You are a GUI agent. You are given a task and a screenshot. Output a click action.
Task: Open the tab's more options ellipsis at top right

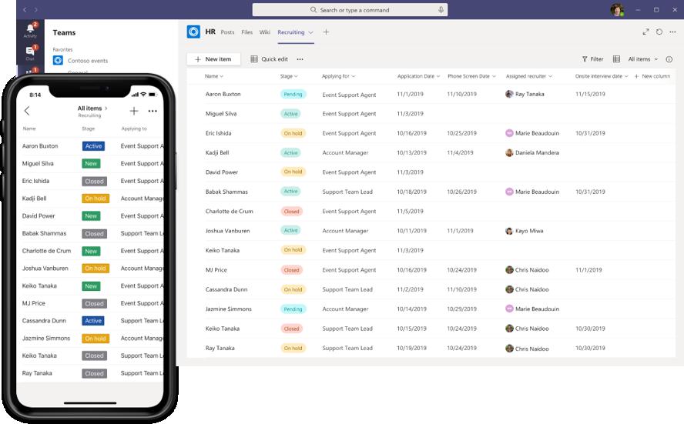click(672, 32)
